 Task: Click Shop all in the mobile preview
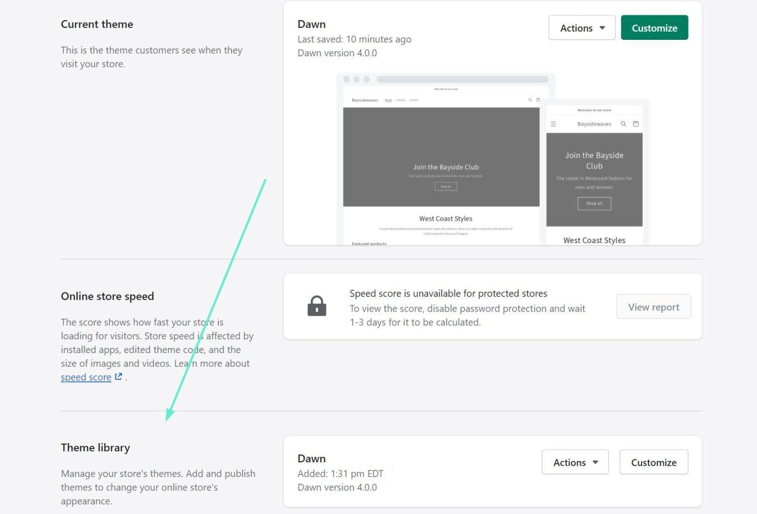tap(594, 203)
